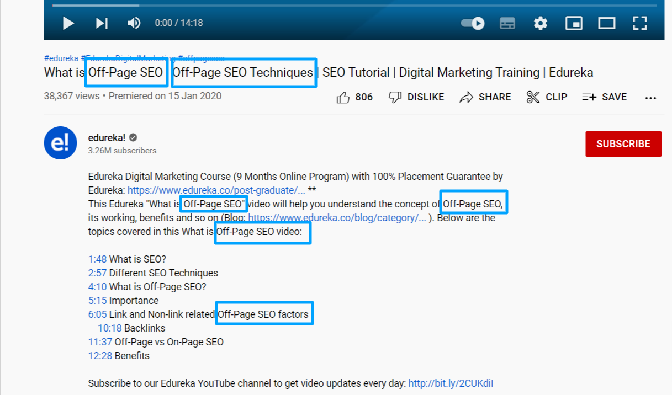
Task: Open the video Settings gear
Action: click(x=540, y=23)
